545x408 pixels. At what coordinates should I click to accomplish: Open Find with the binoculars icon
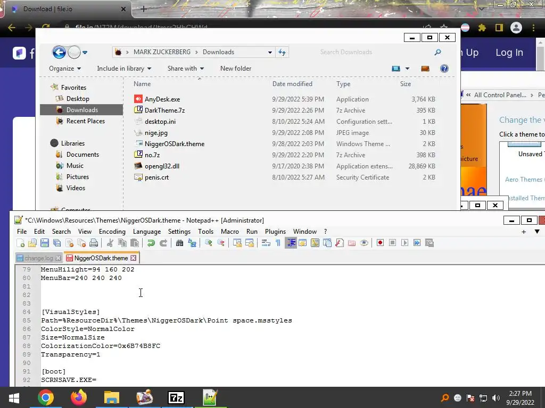[180, 243]
